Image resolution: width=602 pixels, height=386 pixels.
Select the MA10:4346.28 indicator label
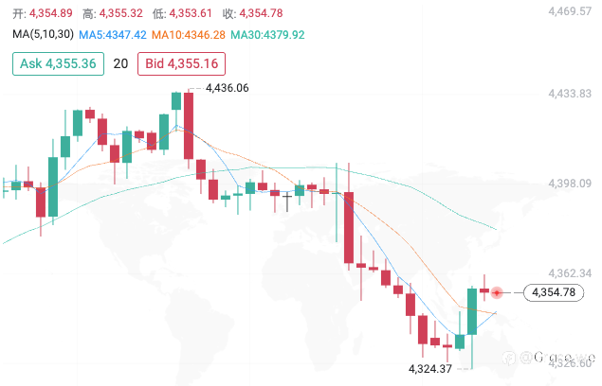point(189,35)
